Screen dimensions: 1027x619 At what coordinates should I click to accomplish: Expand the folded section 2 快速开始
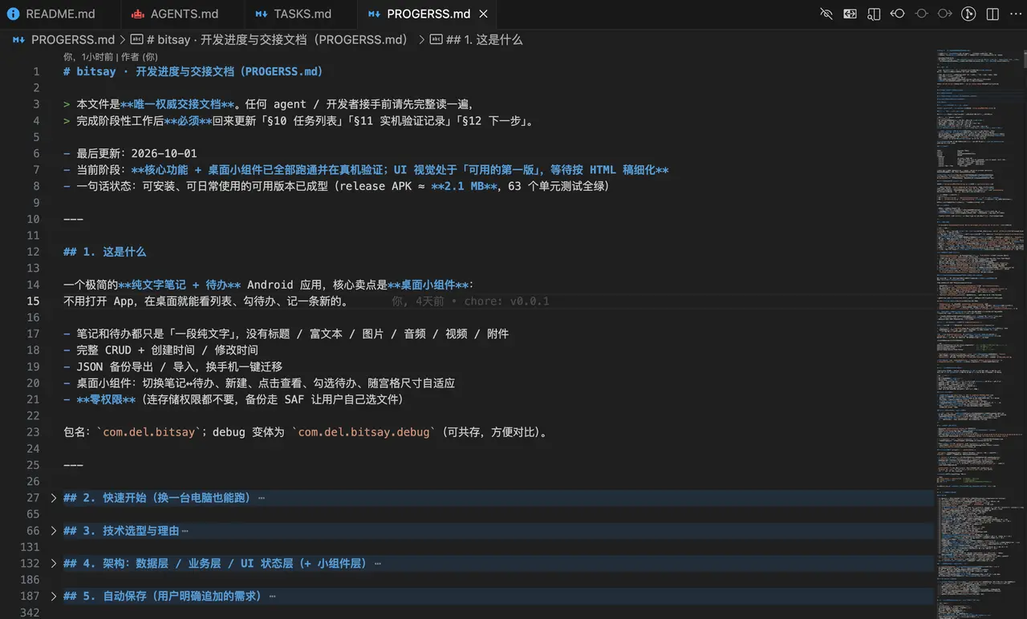(54, 498)
